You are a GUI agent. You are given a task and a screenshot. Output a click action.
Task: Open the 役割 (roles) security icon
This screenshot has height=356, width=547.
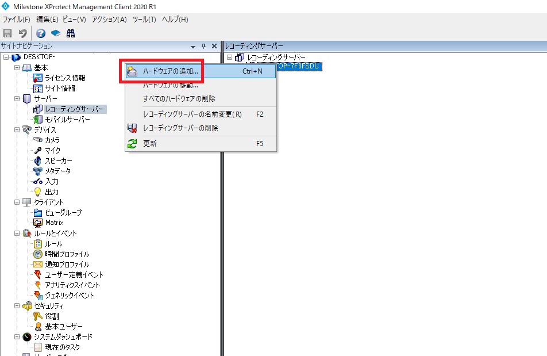tap(38, 316)
